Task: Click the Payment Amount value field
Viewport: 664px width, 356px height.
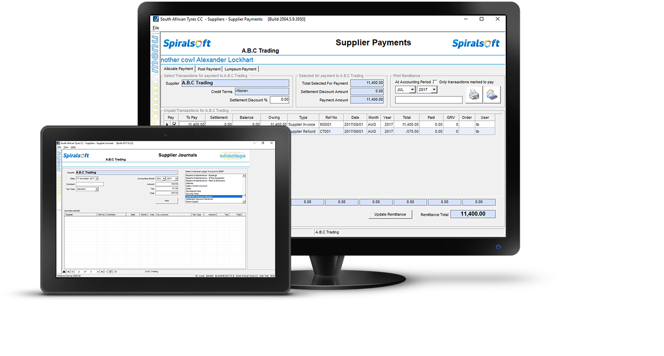Action: pos(367,100)
